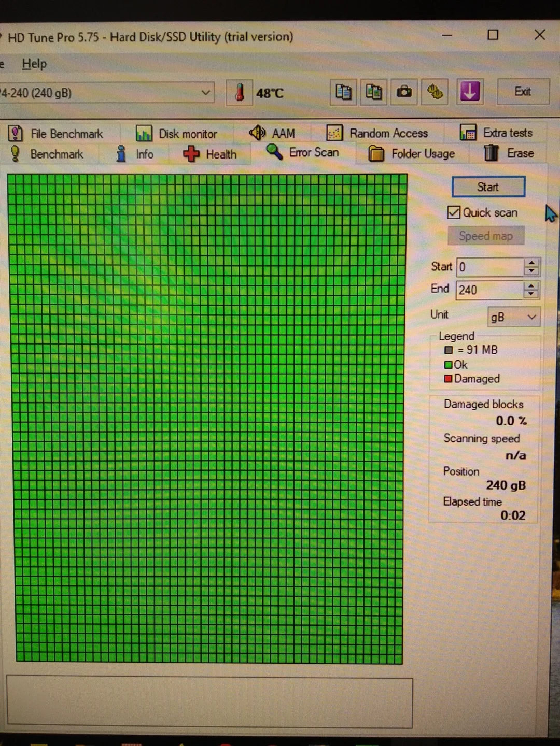Screen dimensions: 560x746
Task: Open the Unit gB dropdown
Action: pyautogui.click(x=531, y=317)
